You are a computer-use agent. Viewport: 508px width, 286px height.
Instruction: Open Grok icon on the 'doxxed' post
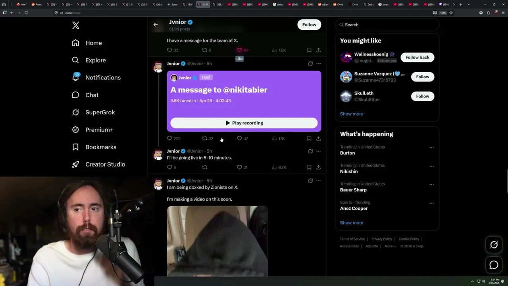tap(310, 181)
